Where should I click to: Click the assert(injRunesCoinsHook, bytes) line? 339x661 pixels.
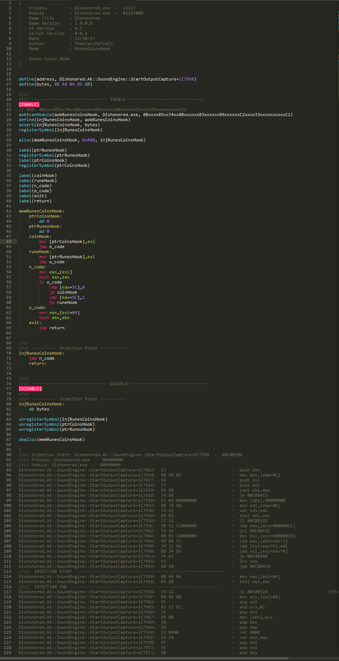(x=59, y=125)
